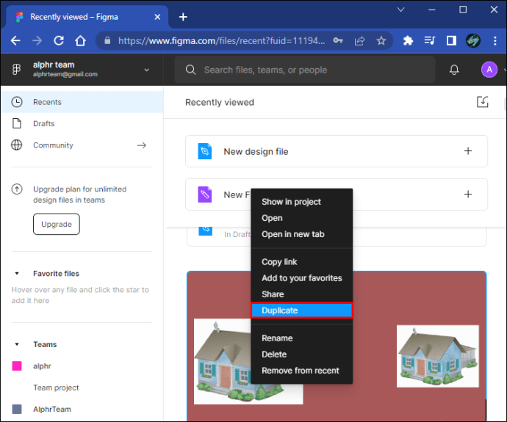The width and height of the screenshot is (507, 422).
Task: Collapse the Favorite files section
Action: point(18,274)
